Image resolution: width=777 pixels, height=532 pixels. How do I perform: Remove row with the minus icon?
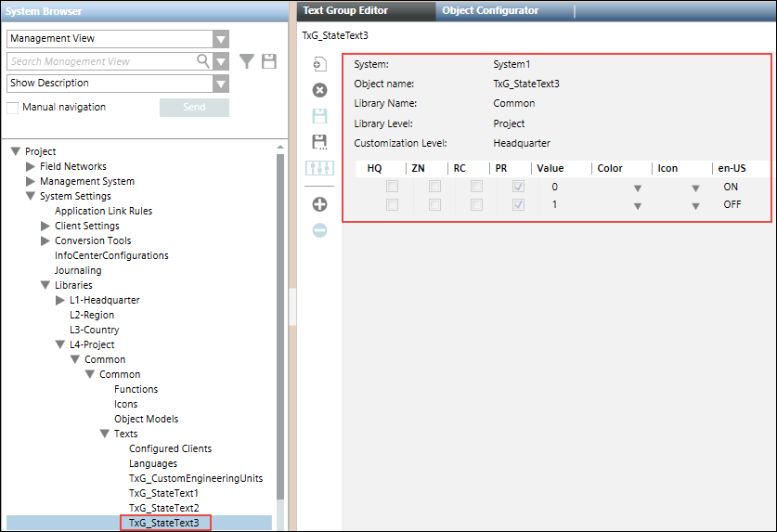pyautogui.click(x=319, y=230)
